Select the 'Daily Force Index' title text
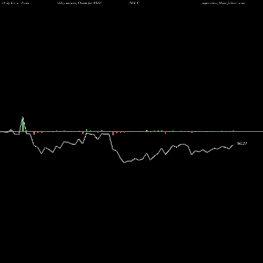 16,3
